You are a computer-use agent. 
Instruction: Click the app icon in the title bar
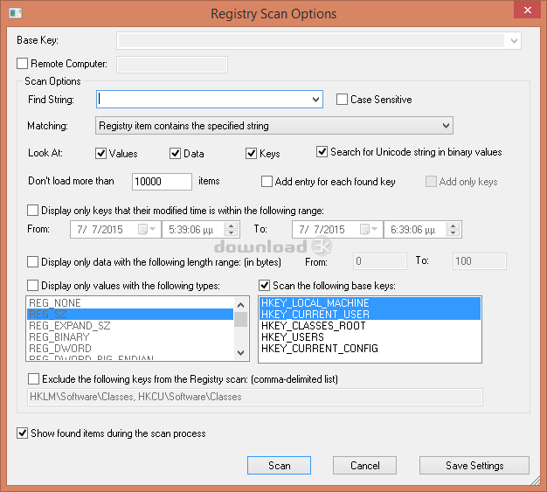coord(12,13)
